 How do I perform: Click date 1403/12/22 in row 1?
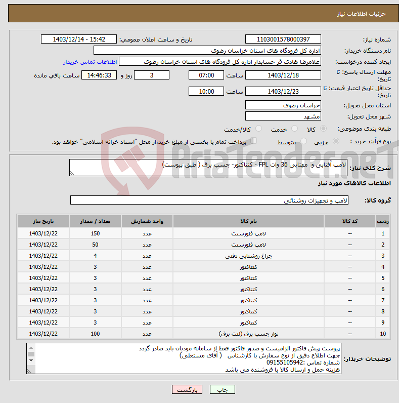[x=43, y=233]
